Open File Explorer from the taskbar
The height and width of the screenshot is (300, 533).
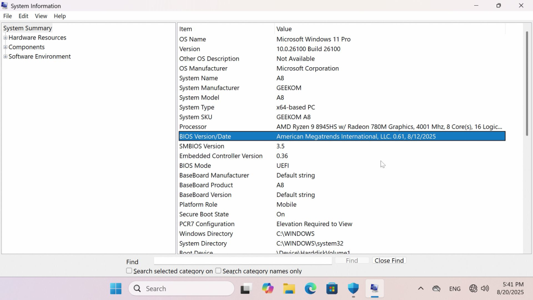click(x=289, y=289)
